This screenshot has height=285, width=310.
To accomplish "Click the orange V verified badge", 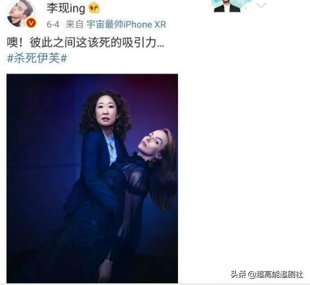I will tap(31, 23).
